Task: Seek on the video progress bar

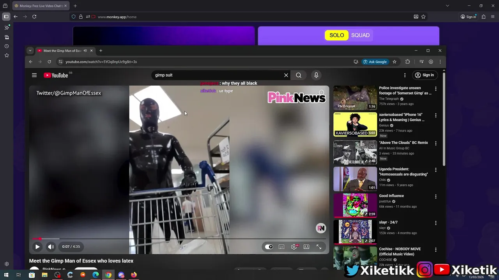Action: tap(179, 239)
